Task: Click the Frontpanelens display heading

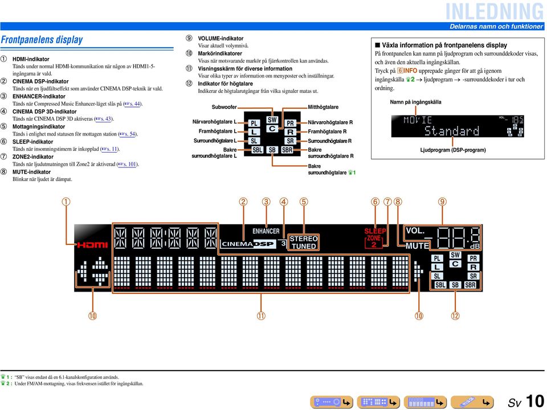Action: (x=42, y=40)
